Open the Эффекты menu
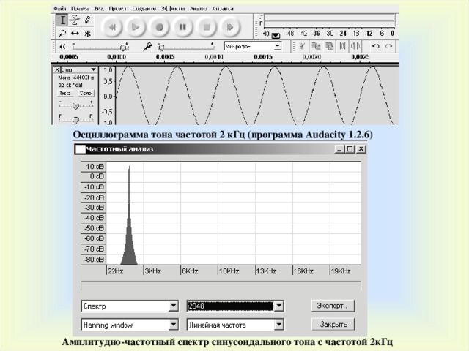 coord(173,9)
